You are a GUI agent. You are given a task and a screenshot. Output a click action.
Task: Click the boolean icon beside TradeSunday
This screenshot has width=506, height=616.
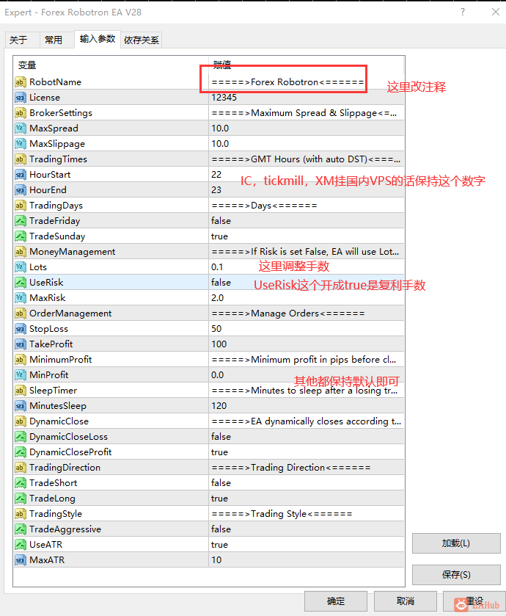point(21,236)
